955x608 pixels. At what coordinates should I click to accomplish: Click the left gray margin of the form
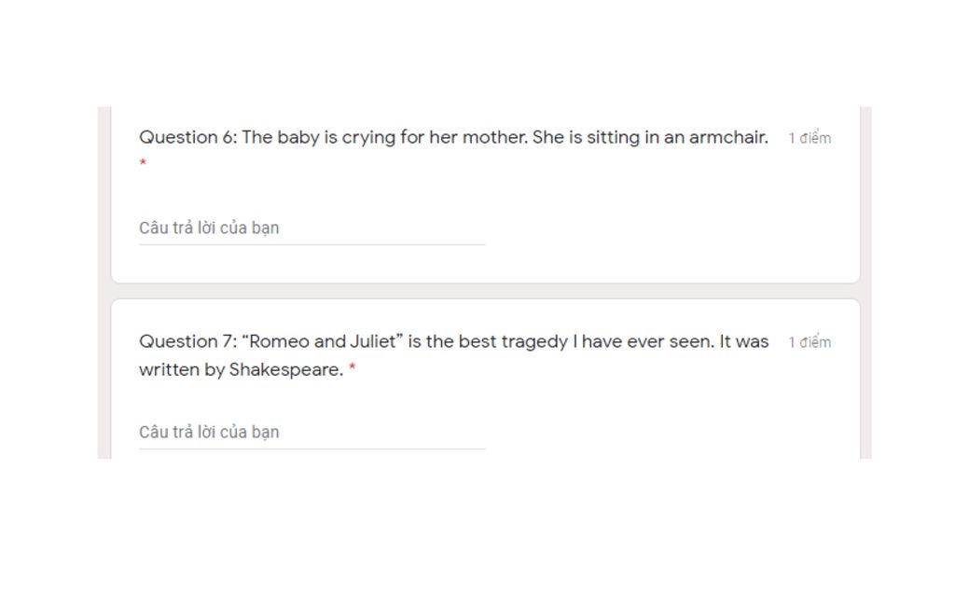click(x=104, y=280)
